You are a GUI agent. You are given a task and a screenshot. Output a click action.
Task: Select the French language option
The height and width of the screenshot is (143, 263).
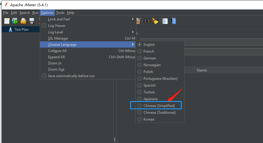tap(139, 51)
